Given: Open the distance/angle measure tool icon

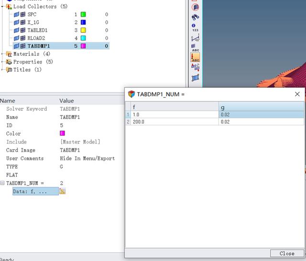Looking at the screenshot, I should point(195,38).
